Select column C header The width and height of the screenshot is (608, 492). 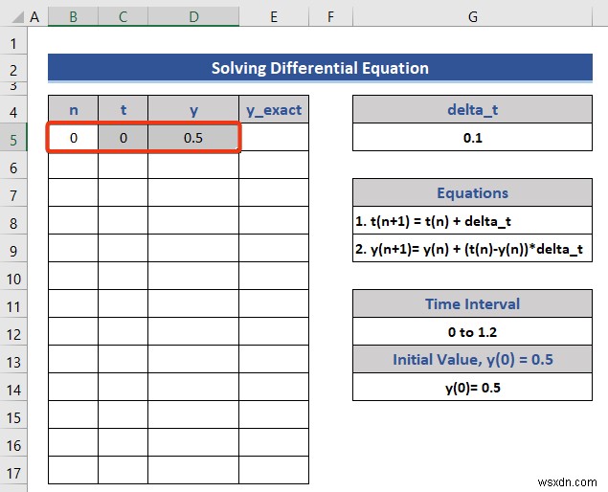tap(123, 17)
